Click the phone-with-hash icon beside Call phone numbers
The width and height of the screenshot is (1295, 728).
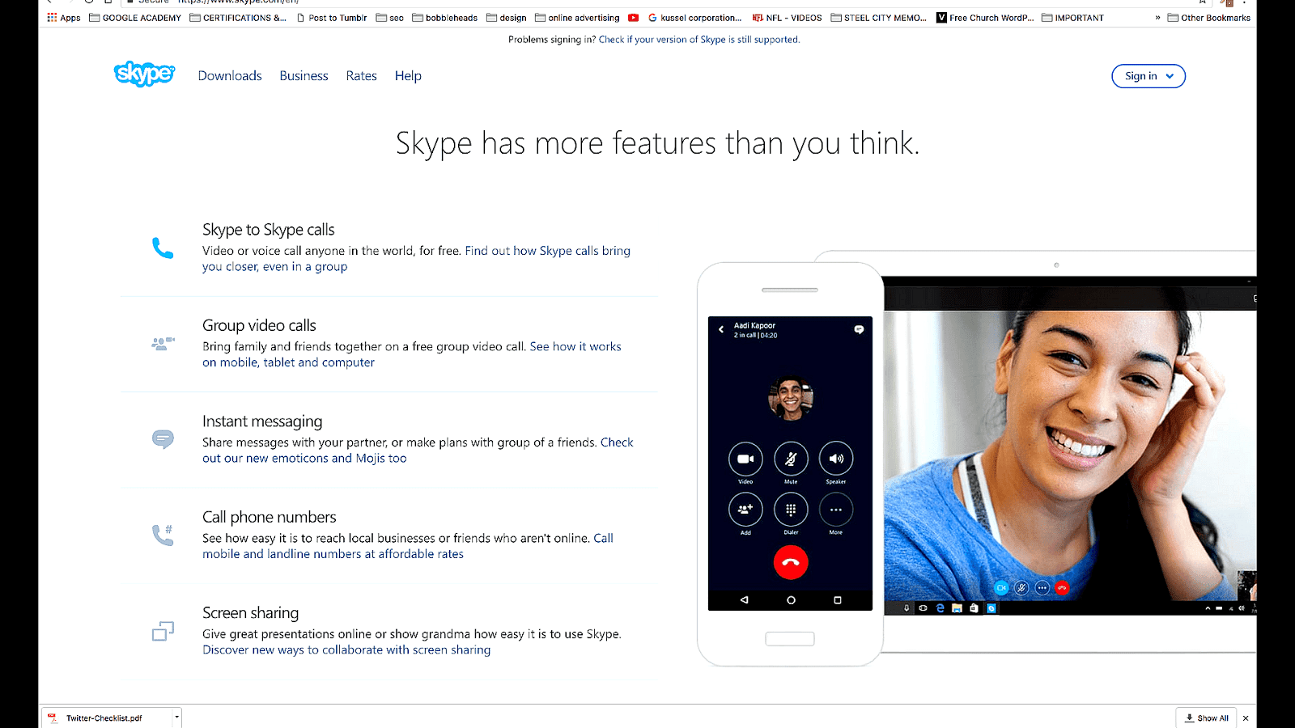[163, 535]
